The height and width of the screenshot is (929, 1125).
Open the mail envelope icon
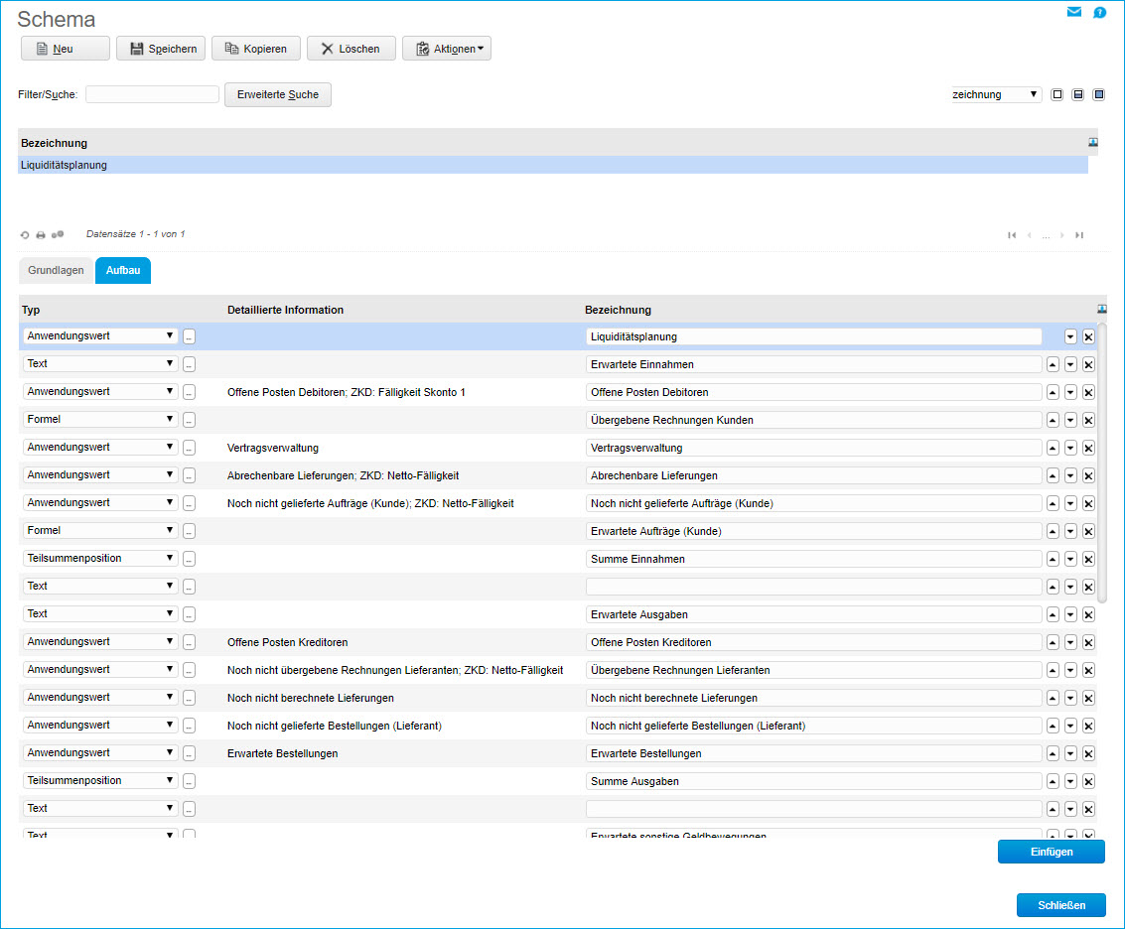1074,13
